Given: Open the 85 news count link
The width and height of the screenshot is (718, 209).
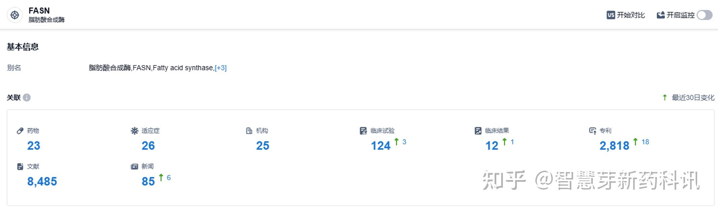Looking at the screenshot, I should tap(148, 181).
